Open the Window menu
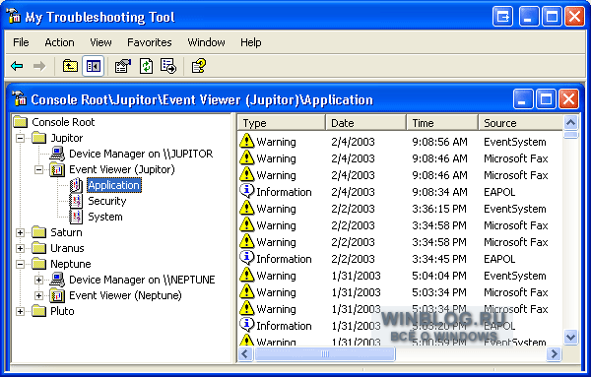The image size is (591, 377). pos(206,42)
